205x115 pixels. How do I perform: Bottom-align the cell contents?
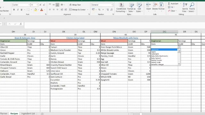57,5
